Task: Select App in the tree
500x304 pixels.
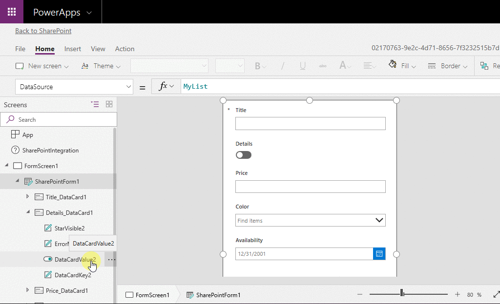Action: tap(27, 135)
